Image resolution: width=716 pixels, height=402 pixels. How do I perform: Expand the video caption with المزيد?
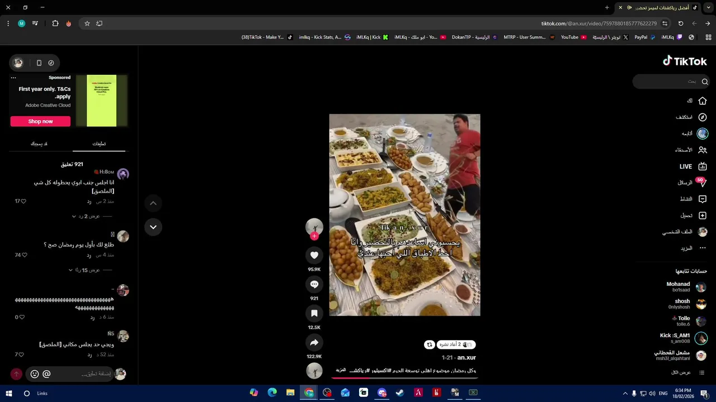point(341,370)
